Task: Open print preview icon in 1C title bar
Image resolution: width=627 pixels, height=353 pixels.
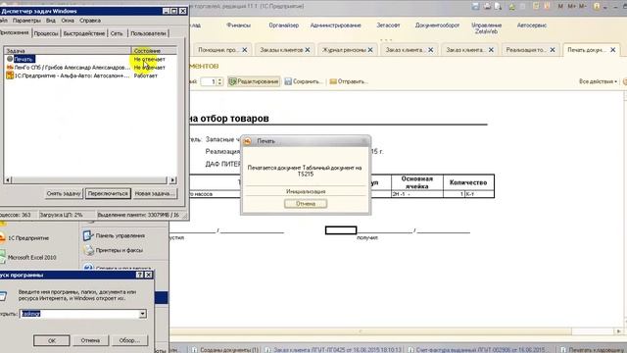Action: click(x=498, y=6)
